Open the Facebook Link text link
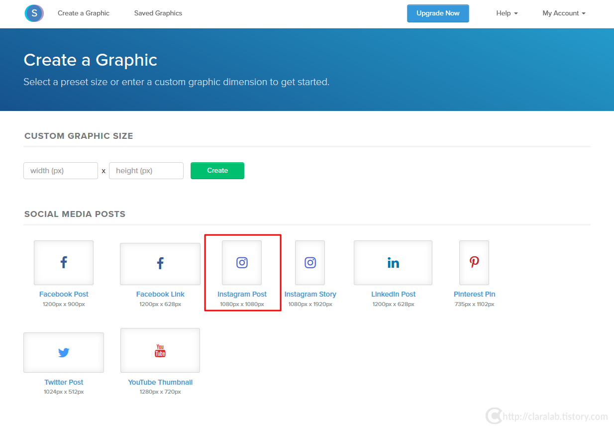This screenshot has height=427, width=614. pos(160,294)
